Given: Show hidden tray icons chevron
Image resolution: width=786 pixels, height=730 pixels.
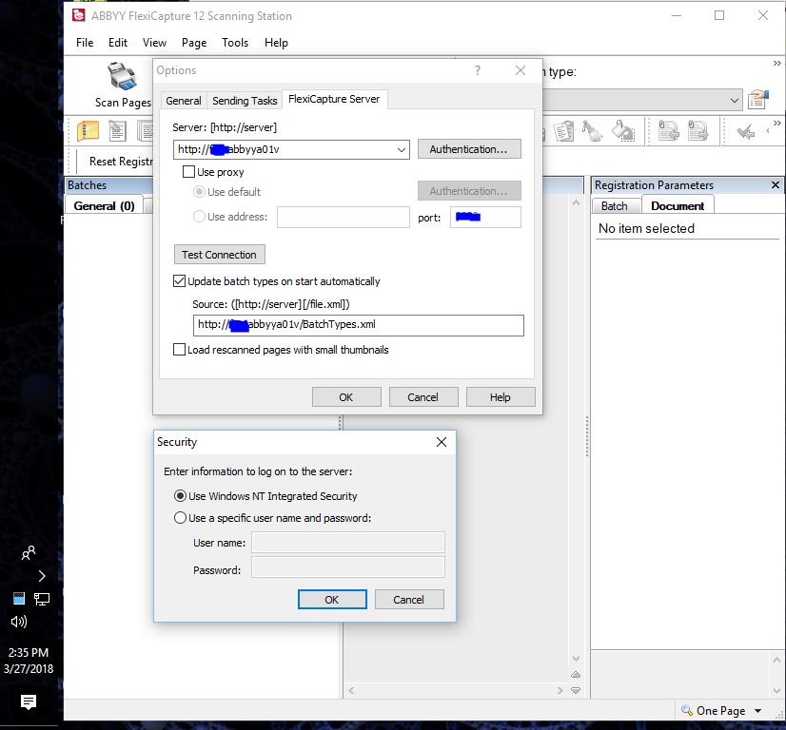Looking at the screenshot, I should pyautogui.click(x=41, y=576).
